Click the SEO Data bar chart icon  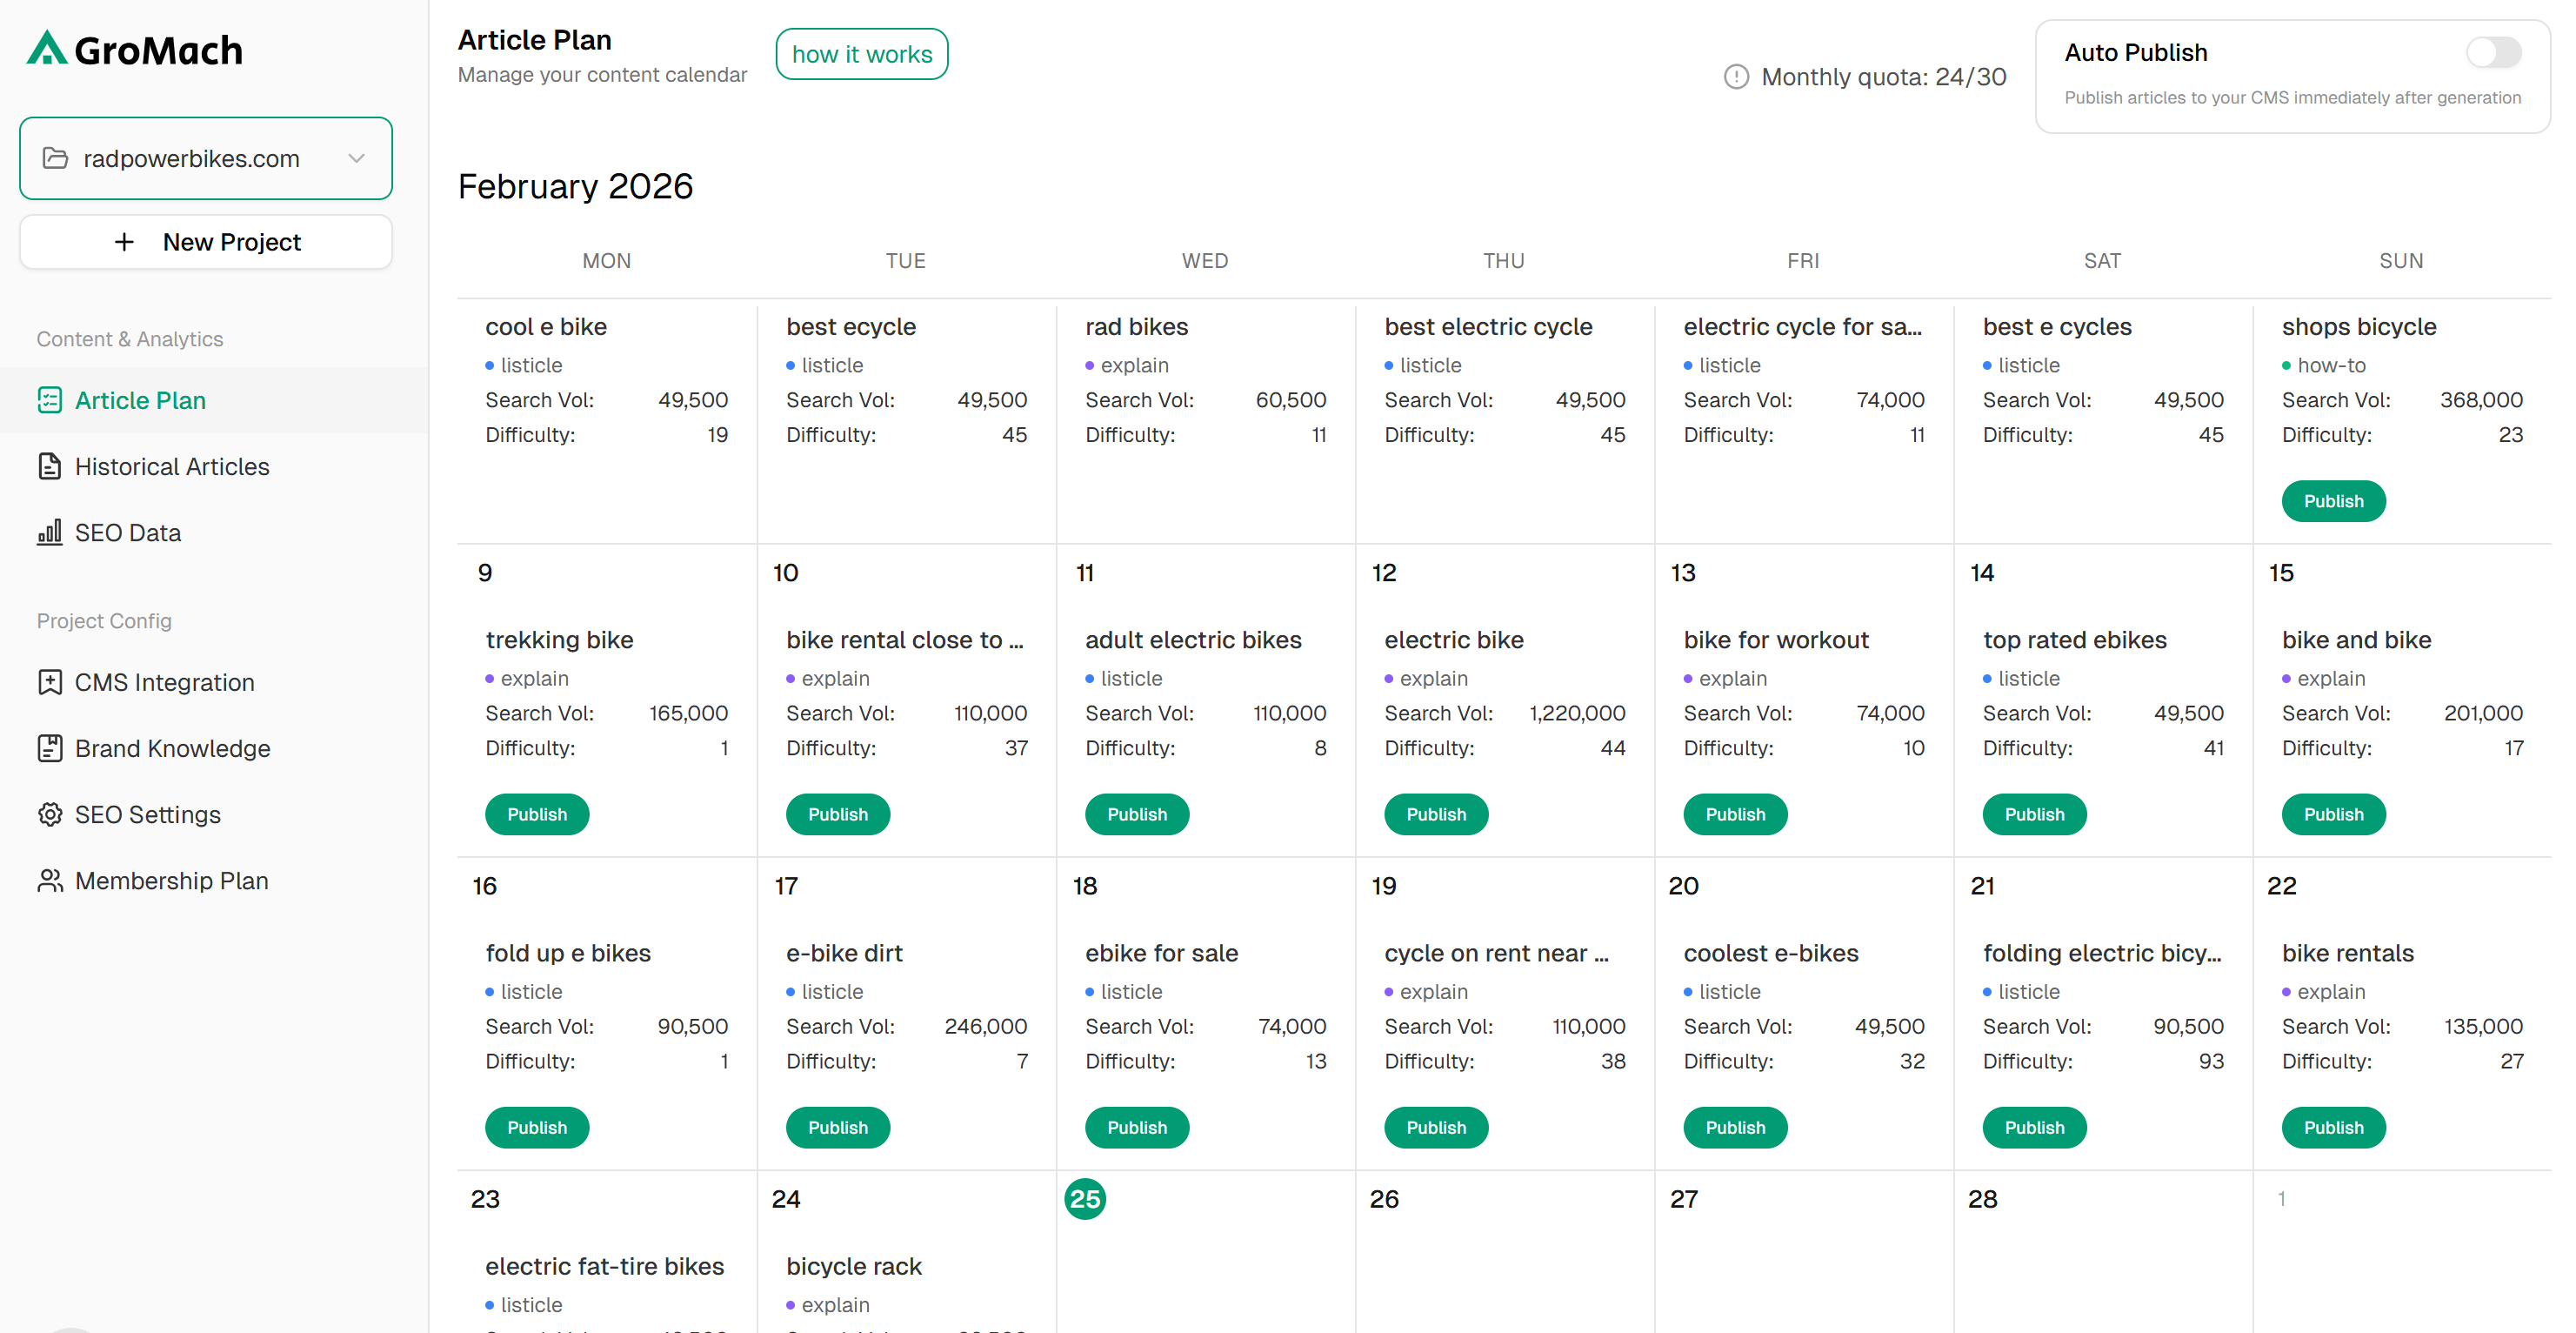(x=49, y=533)
